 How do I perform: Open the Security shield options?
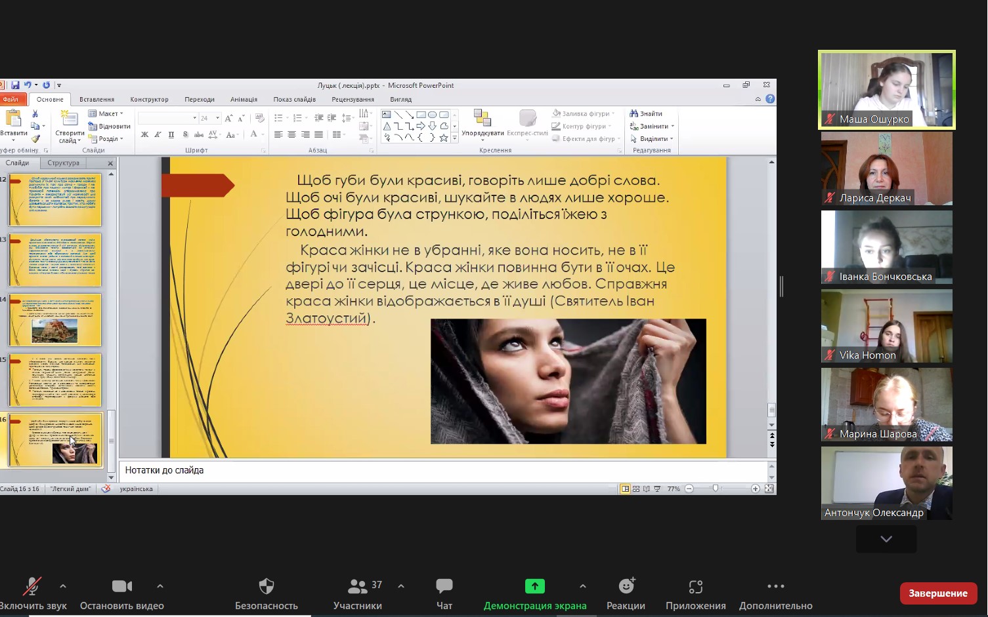[x=266, y=593]
